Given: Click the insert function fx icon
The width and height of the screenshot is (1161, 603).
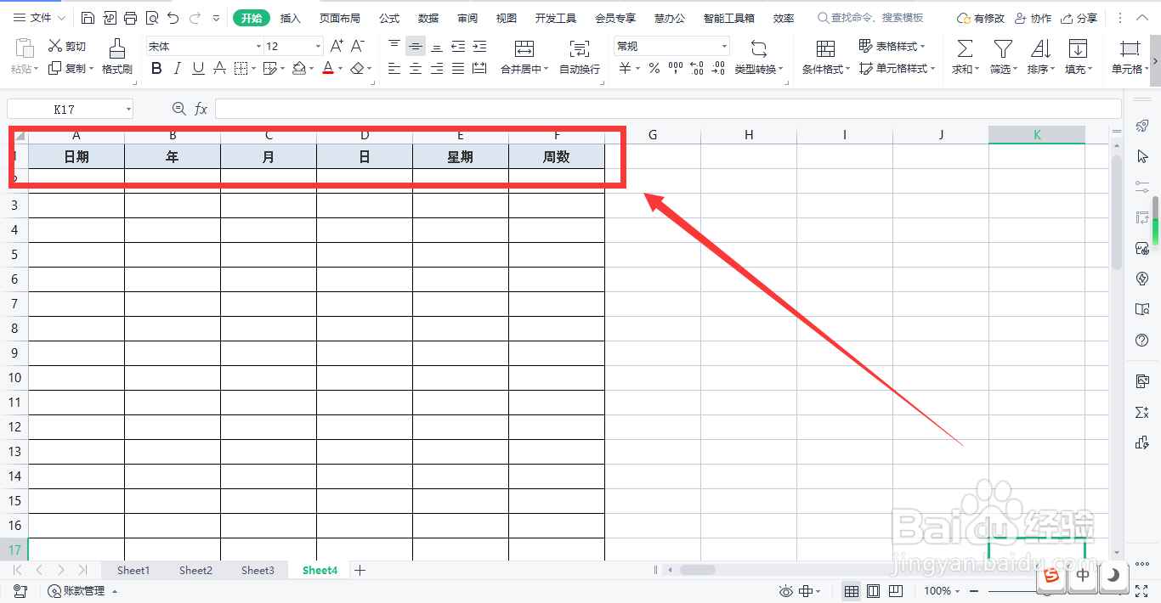Looking at the screenshot, I should click(x=201, y=109).
